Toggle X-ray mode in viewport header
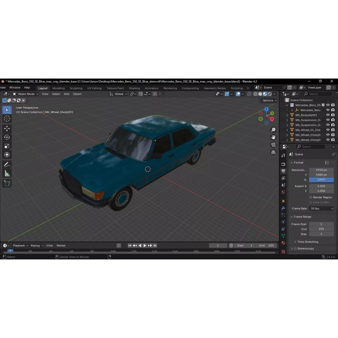338x338 pixels. click(x=249, y=94)
